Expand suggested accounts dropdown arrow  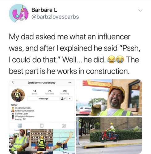click(x=70, y=99)
